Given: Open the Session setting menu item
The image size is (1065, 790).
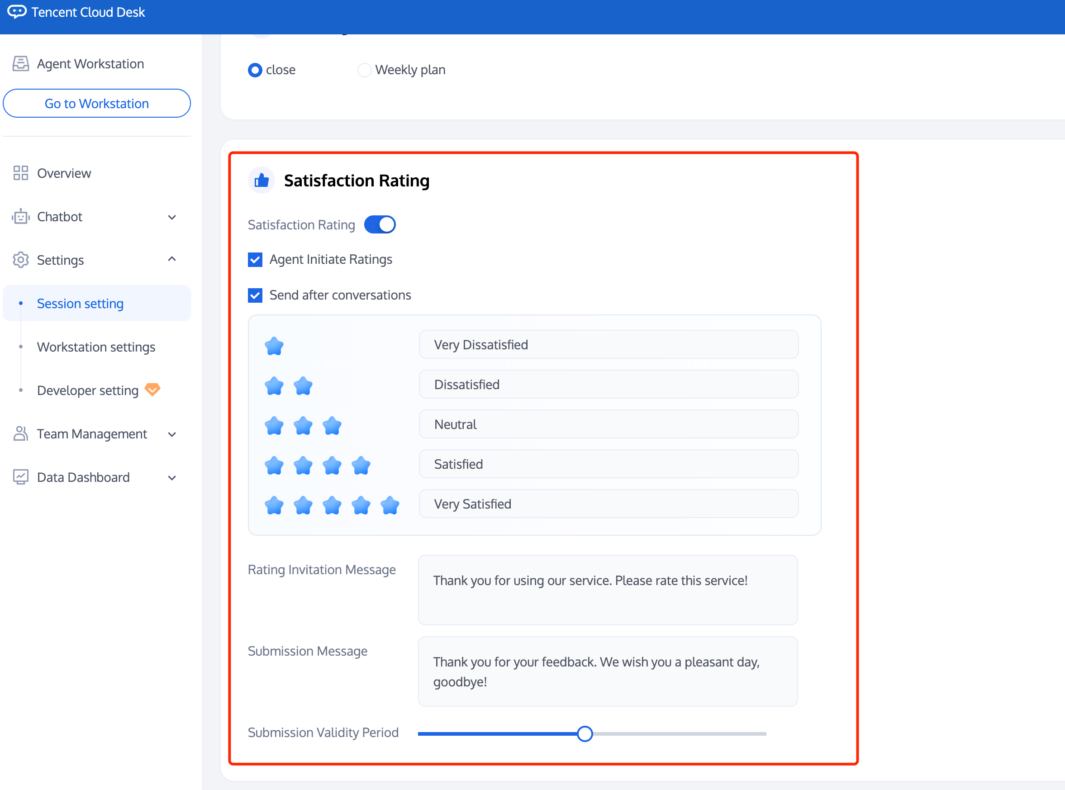Looking at the screenshot, I should coord(81,303).
